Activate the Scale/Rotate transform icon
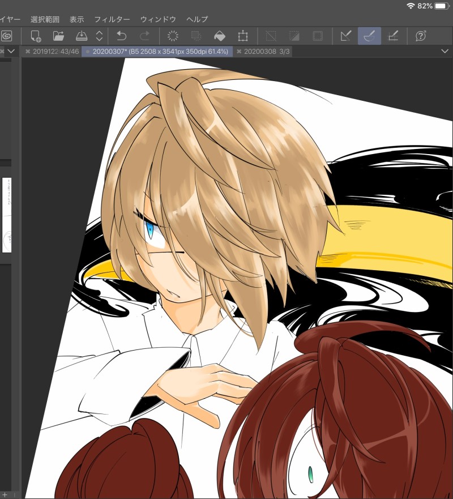Viewport: 453px width, 499px height. coord(243,36)
